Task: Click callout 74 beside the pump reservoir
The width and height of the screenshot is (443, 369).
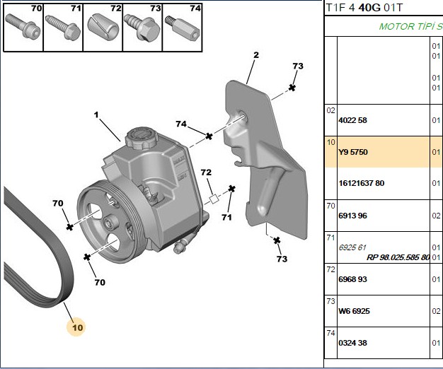Action: [x=181, y=124]
